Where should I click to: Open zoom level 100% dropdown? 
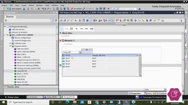(x=165, y=90)
